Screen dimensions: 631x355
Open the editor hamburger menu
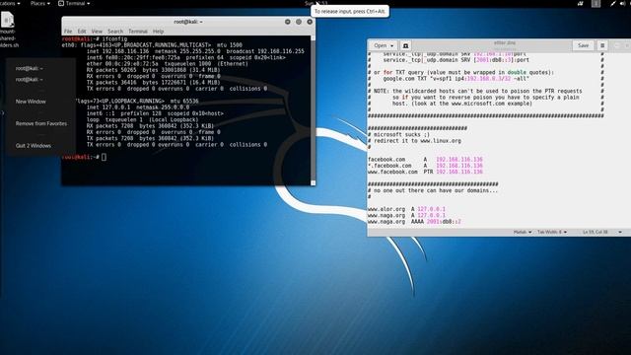tap(602, 45)
